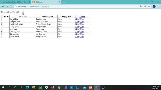Delete the thể loại mới row

coord(77,34)
